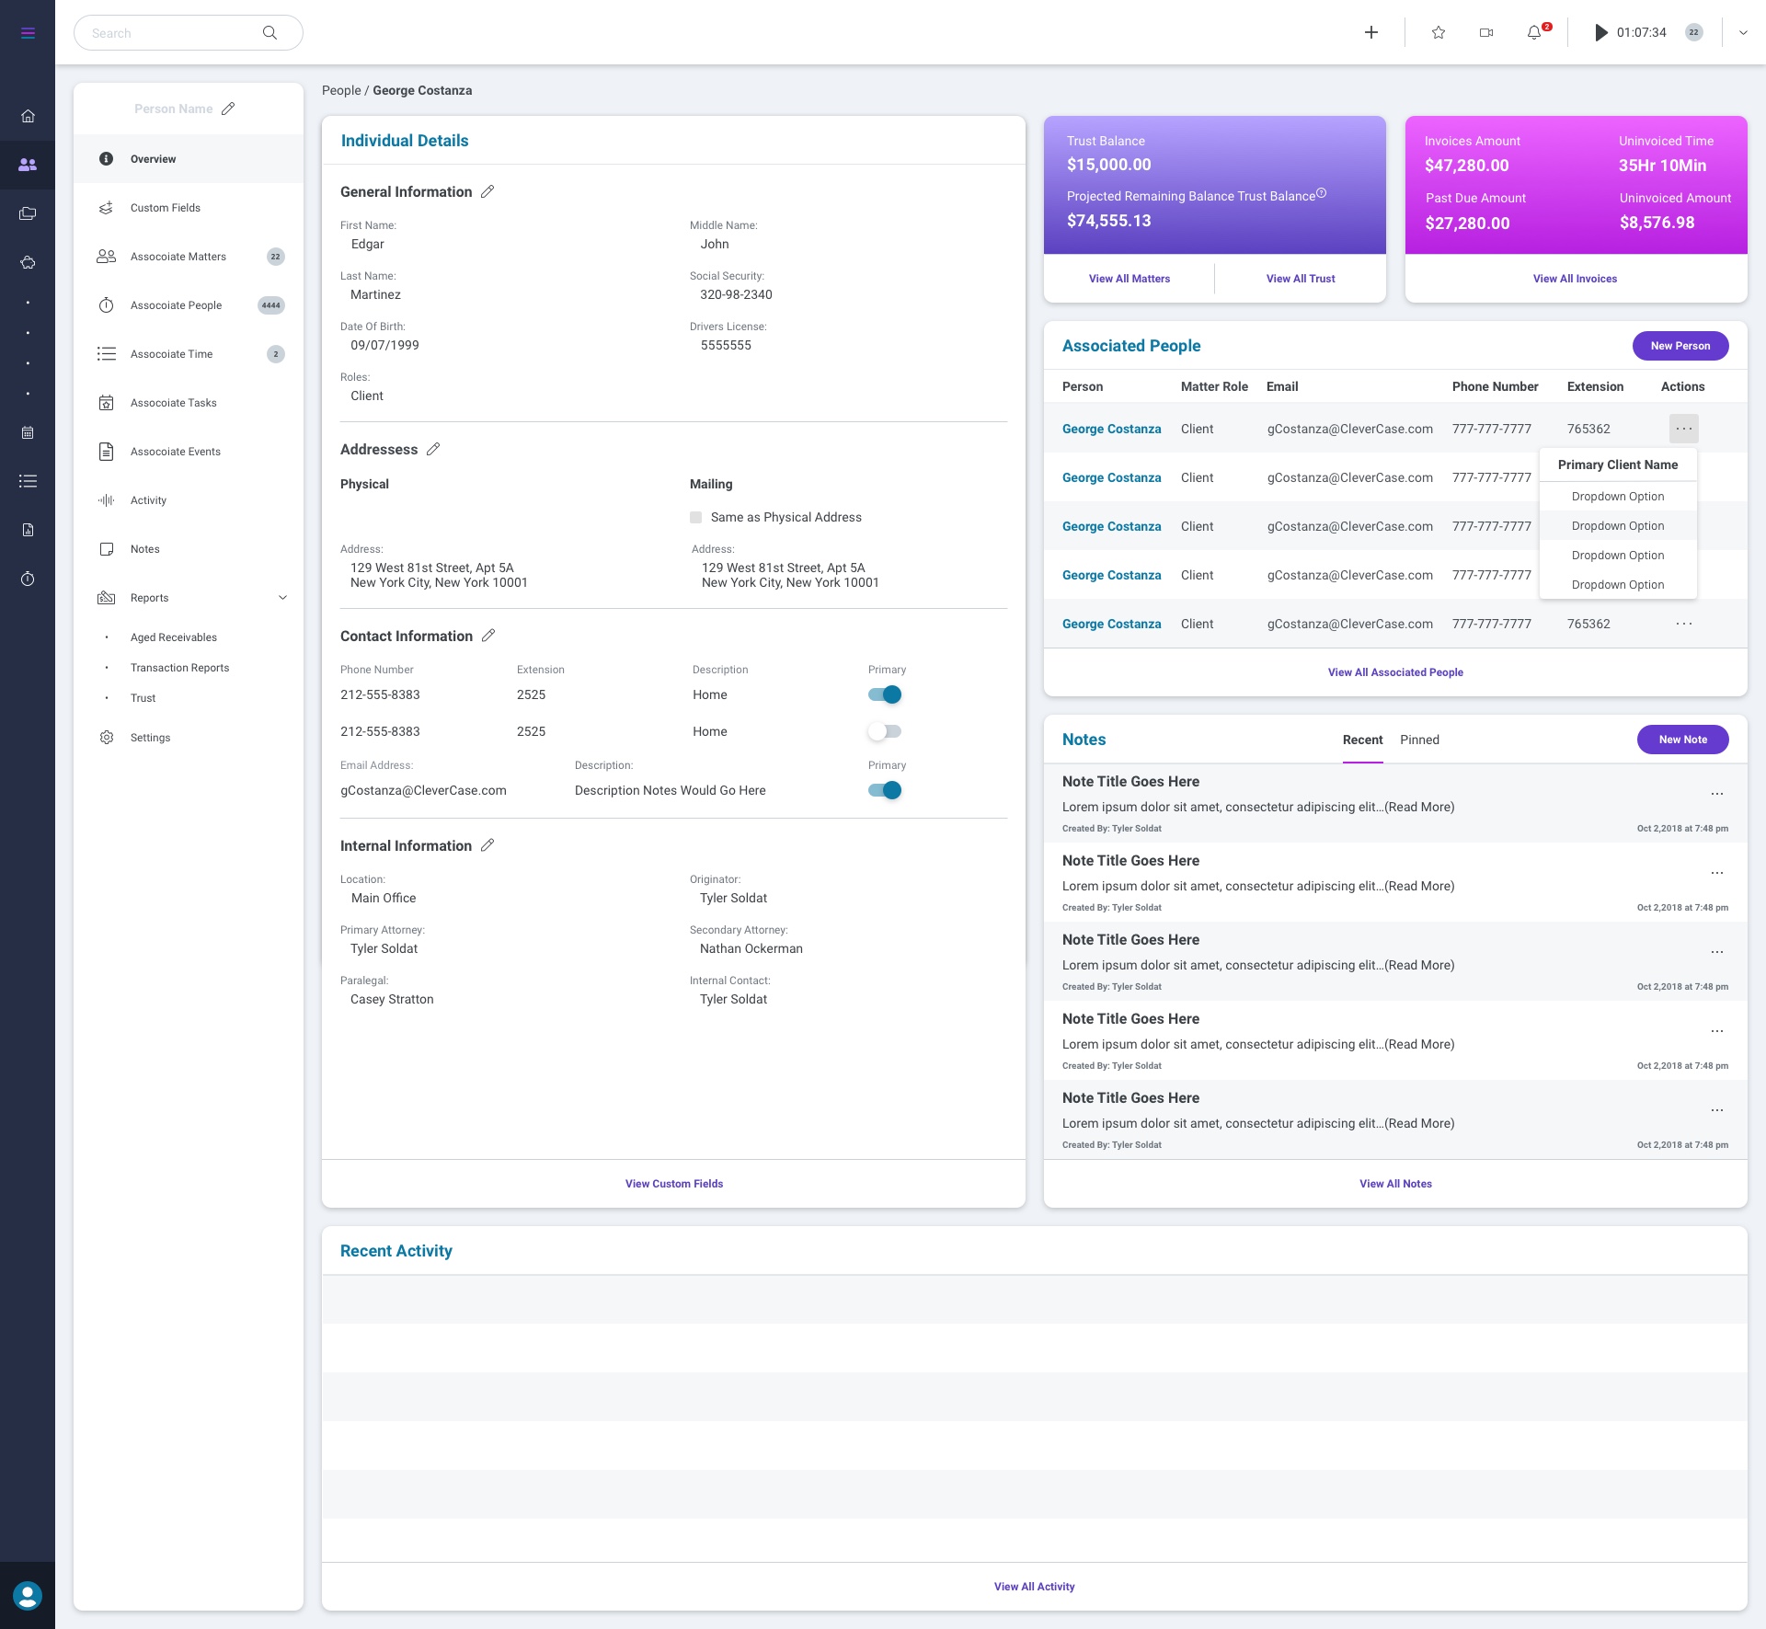
Task: Select first Dropdown Option in menu
Action: [1617, 497]
